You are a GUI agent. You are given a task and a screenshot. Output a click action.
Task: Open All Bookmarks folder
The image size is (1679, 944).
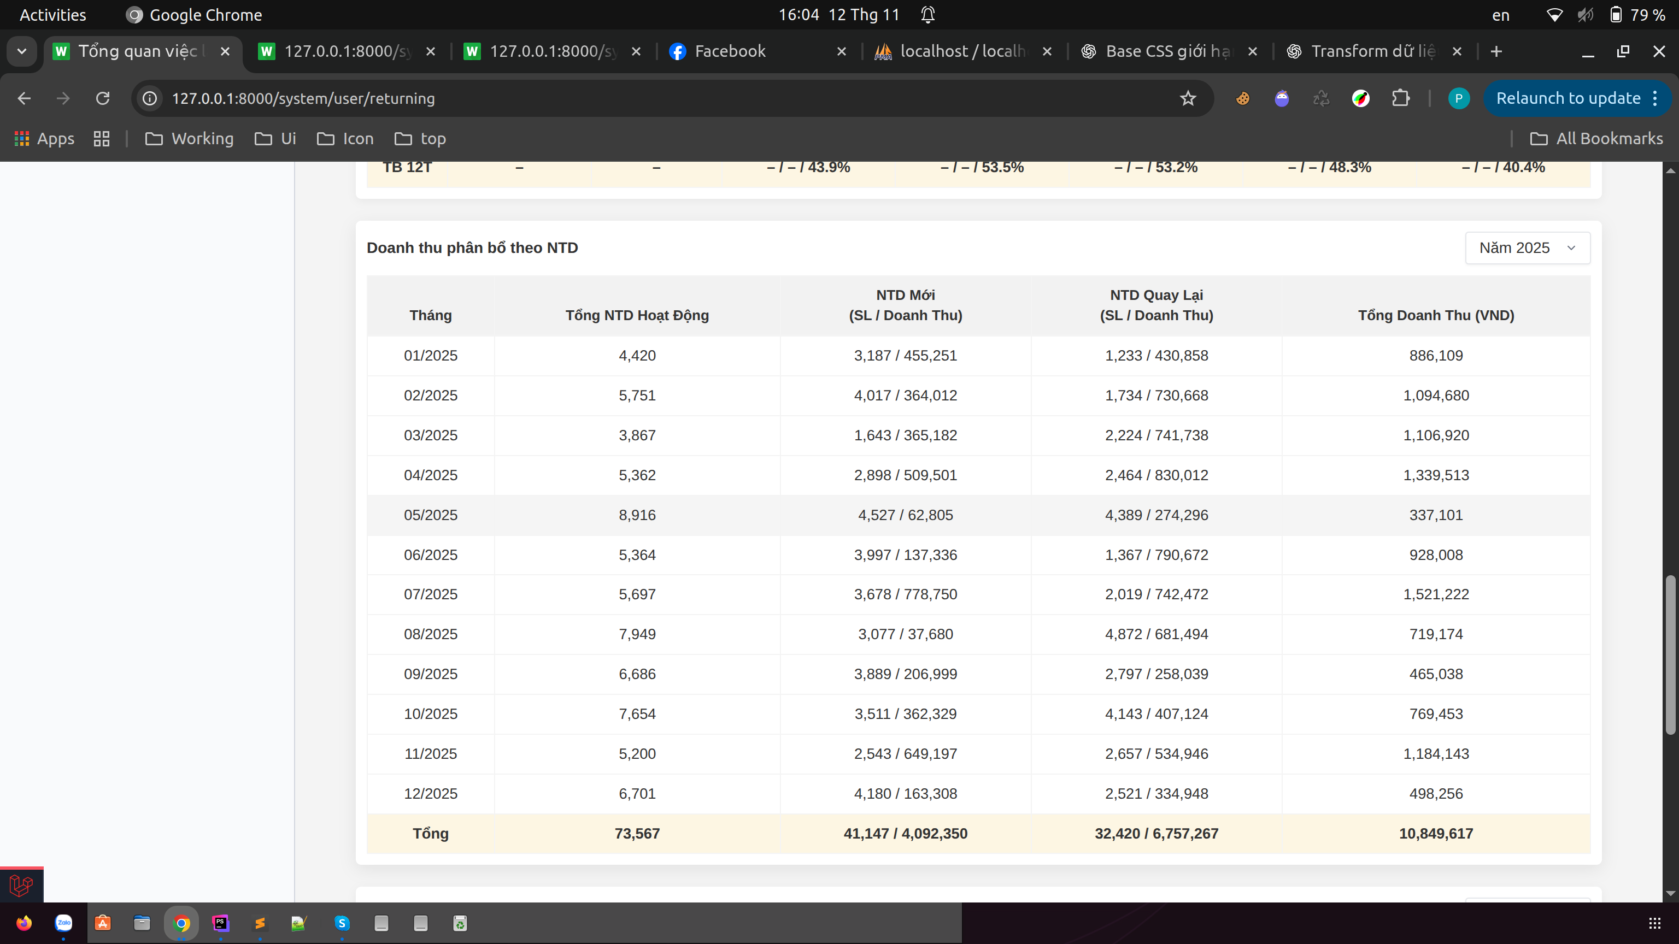[x=1596, y=139]
